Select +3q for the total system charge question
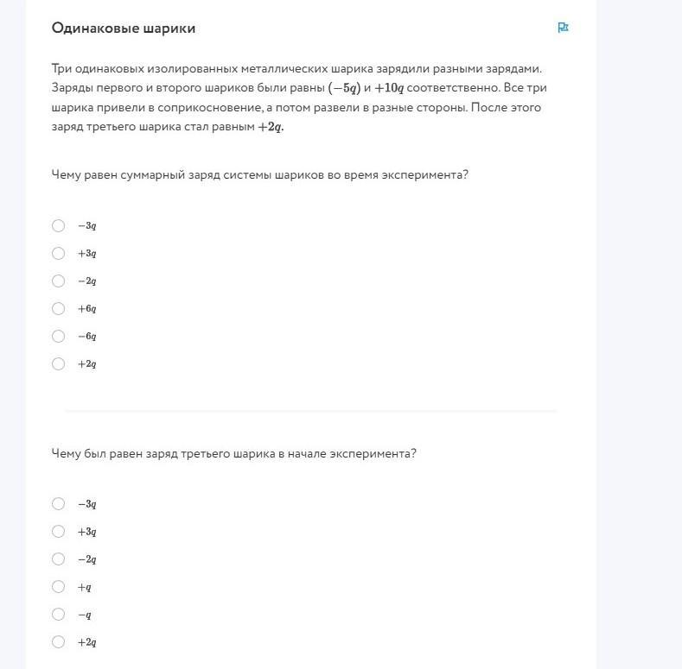 tap(59, 254)
